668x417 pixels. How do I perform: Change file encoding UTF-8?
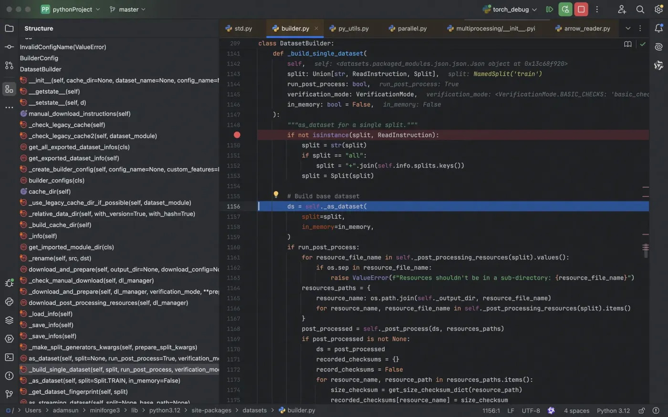click(531, 410)
